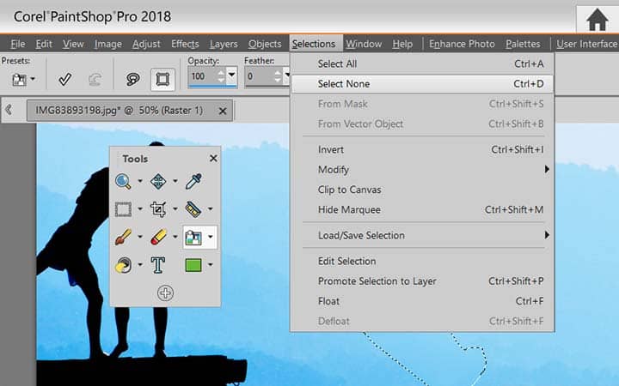Expand the Straighten tool flyout arrow
Viewport: 619px width, 386px height.
click(211, 208)
